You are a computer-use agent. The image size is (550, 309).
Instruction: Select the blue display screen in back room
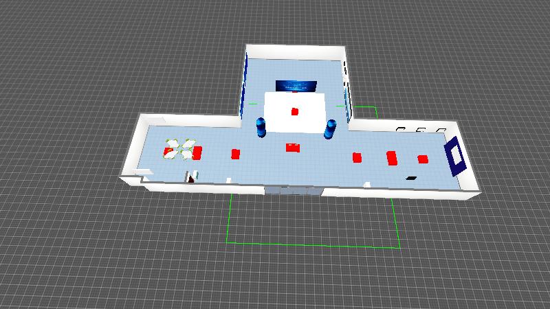click(x=296, y=86)
